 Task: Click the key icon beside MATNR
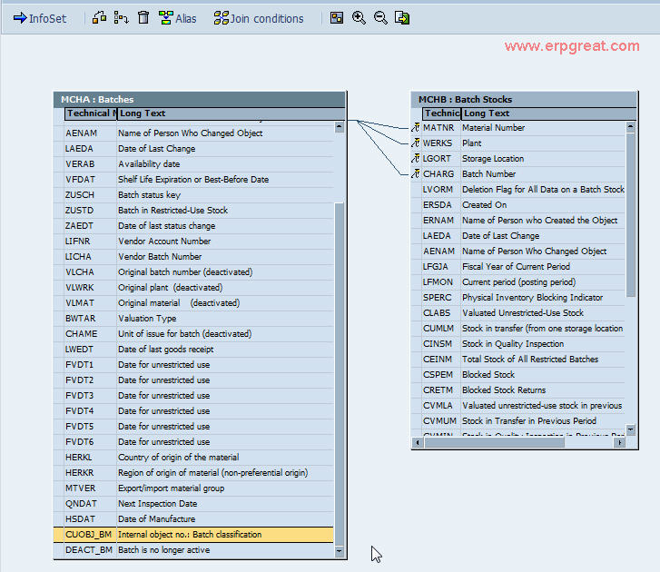pos(416,127)
